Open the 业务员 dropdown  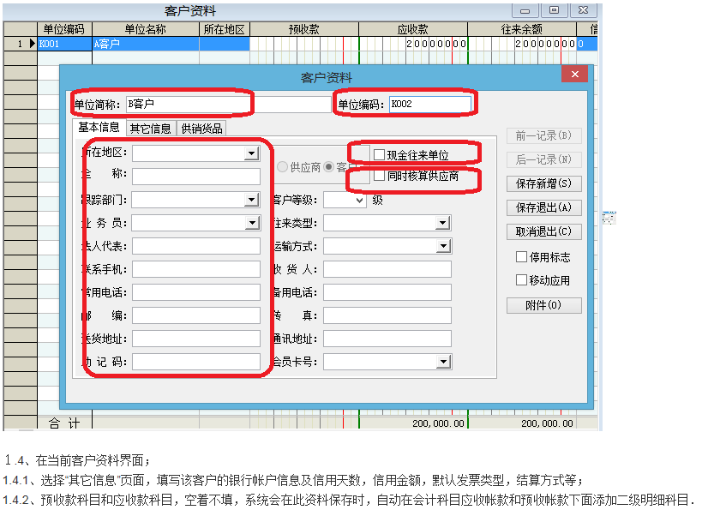coord(252,223)
